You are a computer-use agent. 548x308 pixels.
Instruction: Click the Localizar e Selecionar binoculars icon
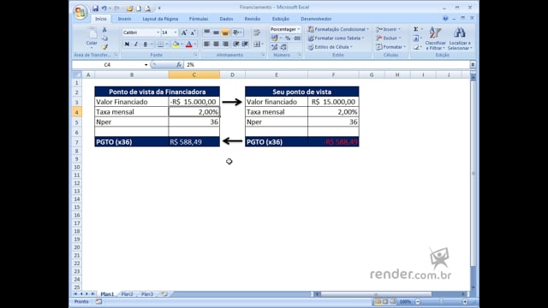pyautogui.click(x=459, y=33)
